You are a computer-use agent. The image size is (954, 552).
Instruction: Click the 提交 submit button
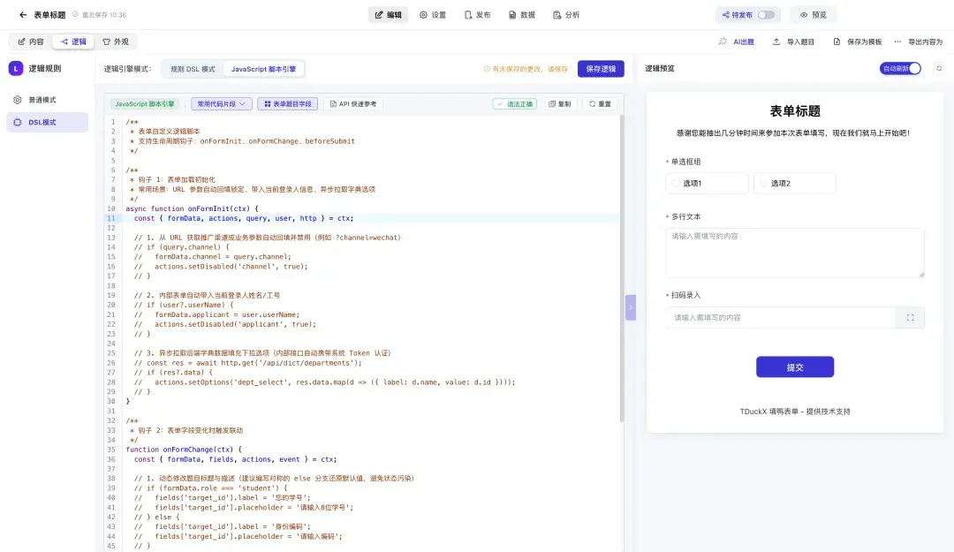795,367
